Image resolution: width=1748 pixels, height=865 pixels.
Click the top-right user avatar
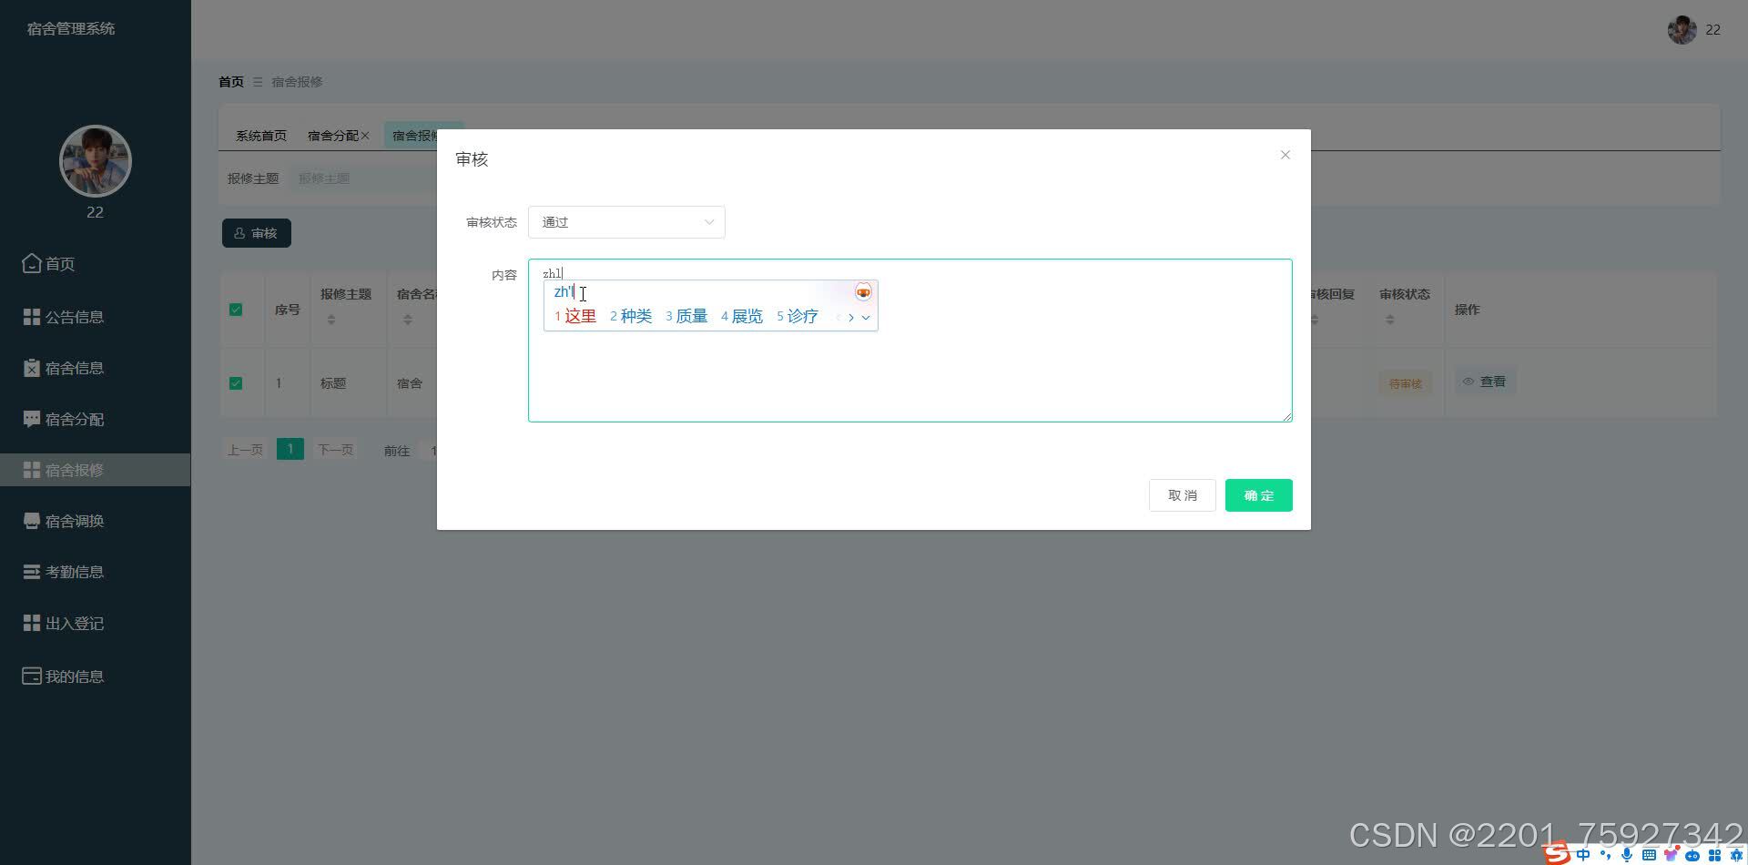tap(1682, 29)
